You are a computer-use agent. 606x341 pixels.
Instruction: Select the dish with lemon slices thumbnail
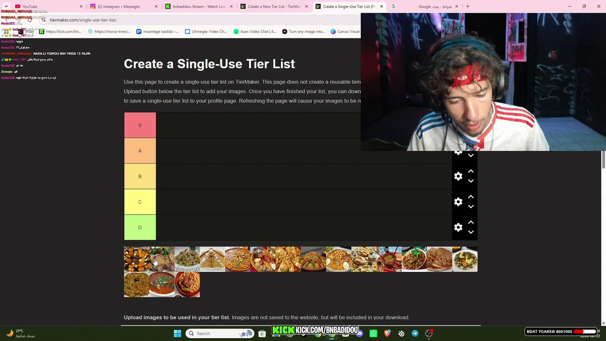(465, 259)
